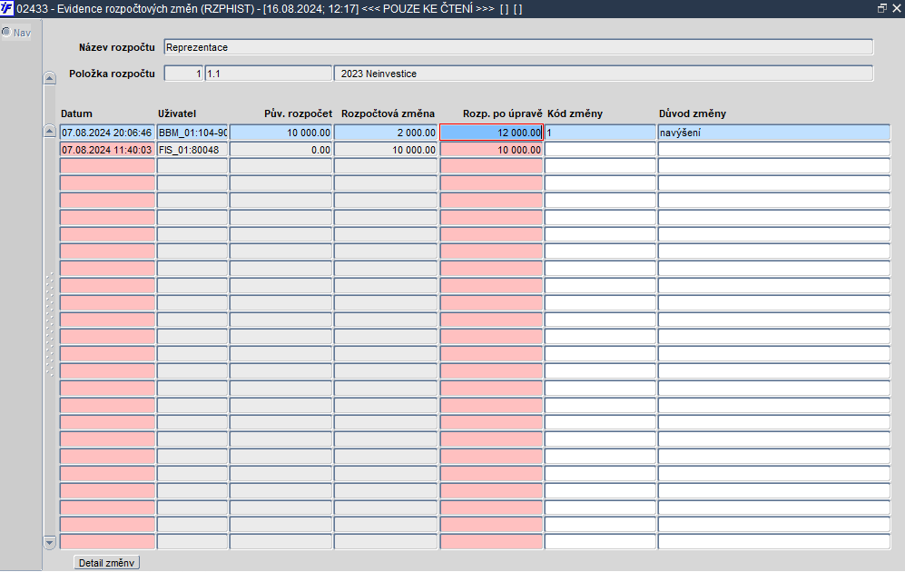Click Rozpočtová změna value 10 000.00 in second row

pos(386,150)
